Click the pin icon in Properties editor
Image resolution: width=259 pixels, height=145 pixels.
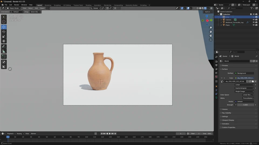coord(256,56)
